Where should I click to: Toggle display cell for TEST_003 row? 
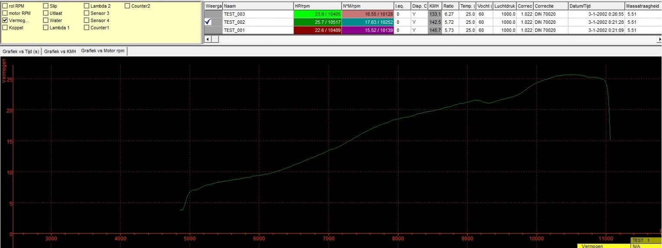213,14
